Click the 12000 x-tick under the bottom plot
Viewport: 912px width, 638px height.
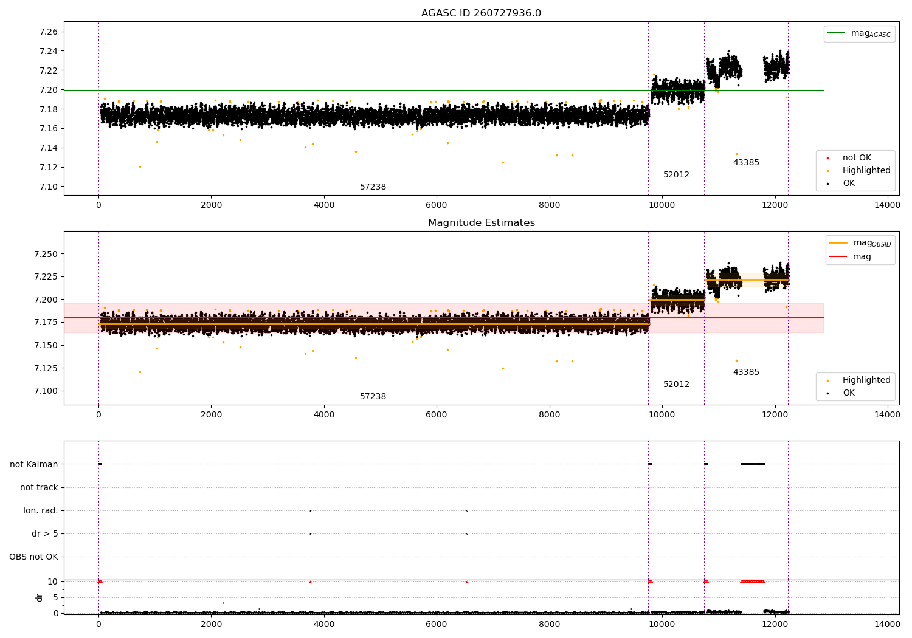(775, 625)
